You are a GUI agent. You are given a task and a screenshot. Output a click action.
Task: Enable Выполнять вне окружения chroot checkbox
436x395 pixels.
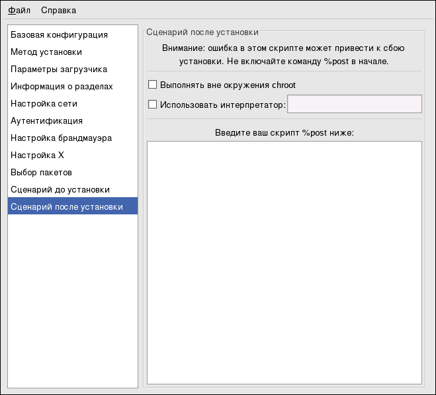(153, 85)
